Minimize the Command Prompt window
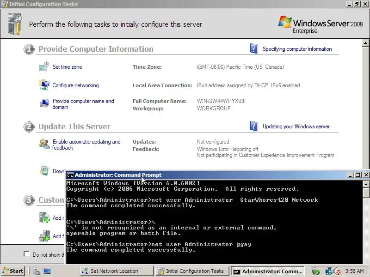370x277 pixels. [x=350, y=175]
